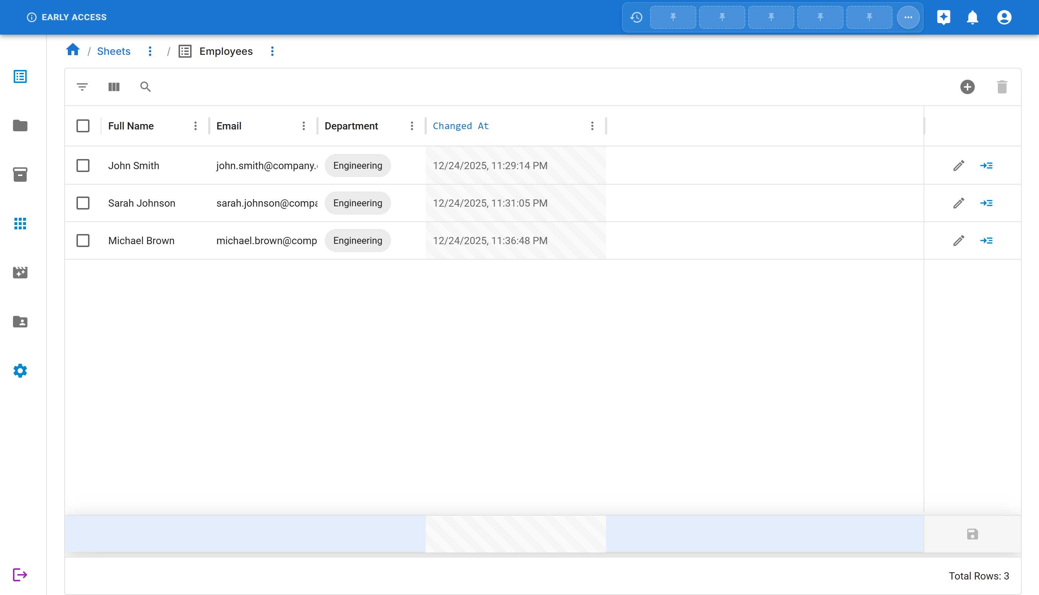Open the filter icon in table toolbar

[x=82, y=87]
